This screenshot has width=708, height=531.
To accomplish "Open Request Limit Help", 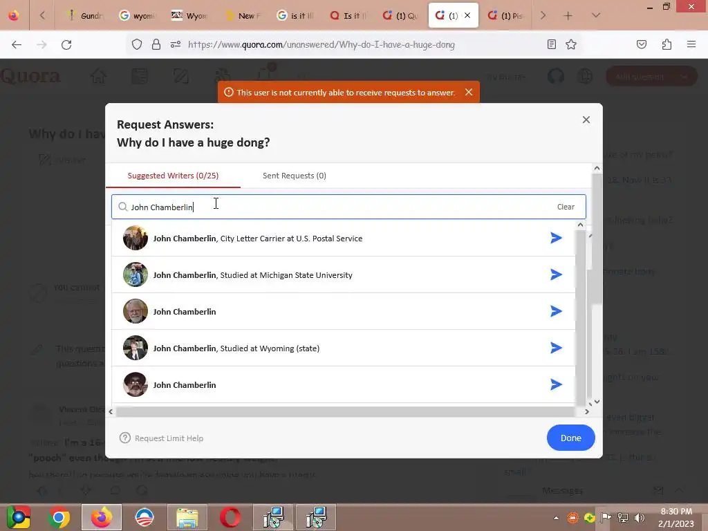I will point(169,438).
